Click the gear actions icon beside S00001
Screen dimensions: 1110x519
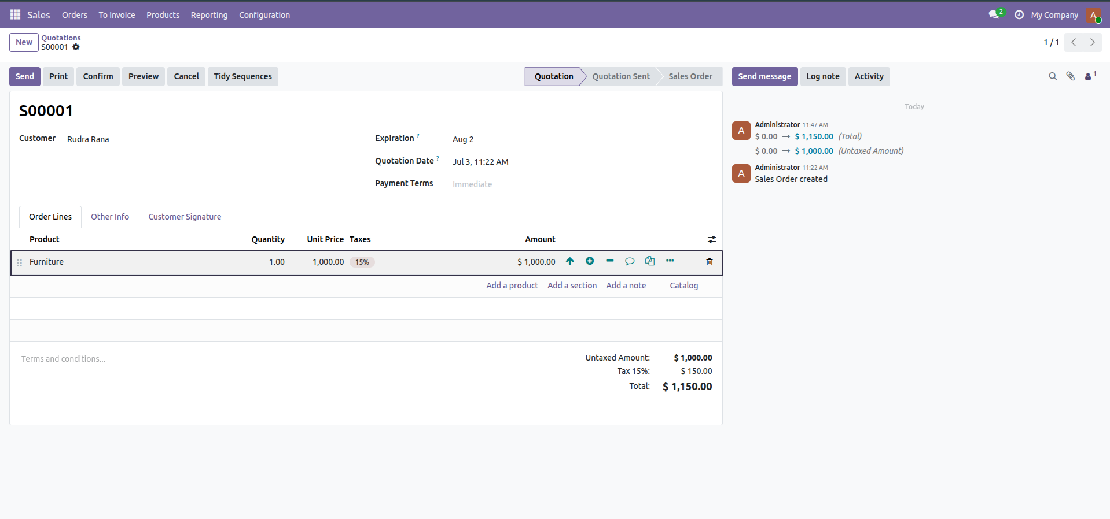(76, 47)
